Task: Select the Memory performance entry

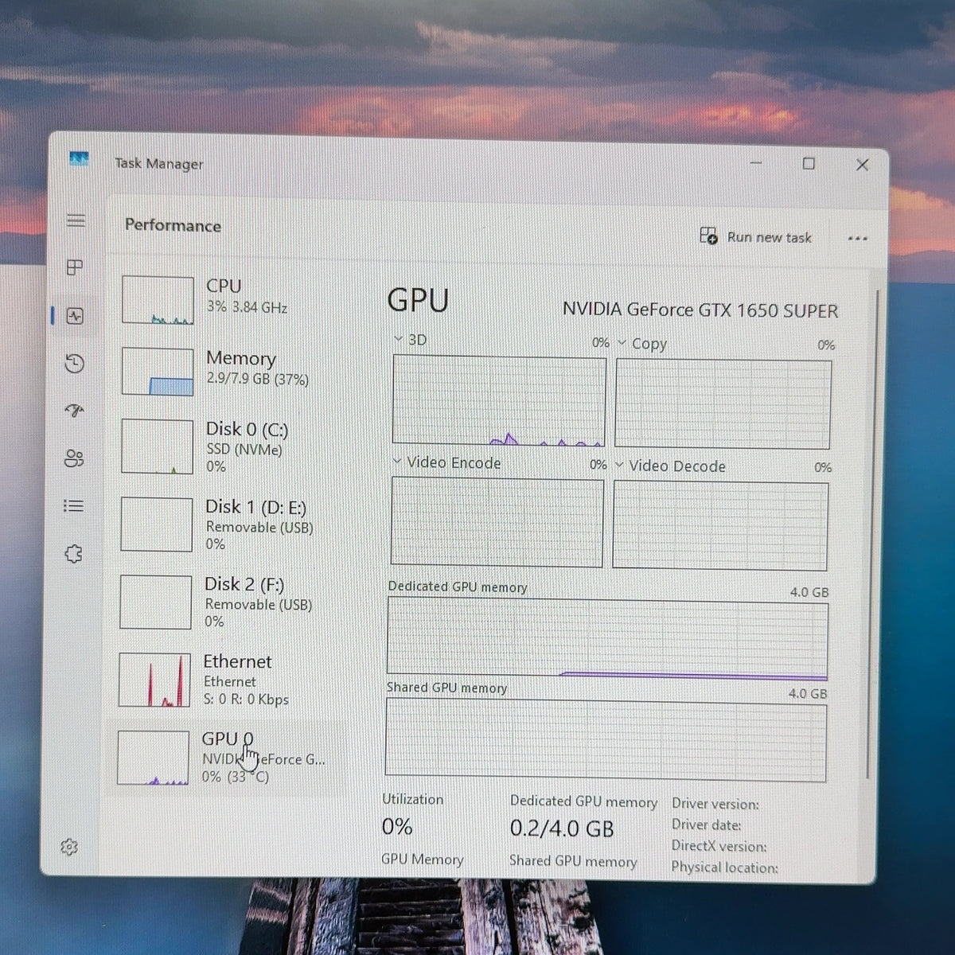Action: coord(232,371)
